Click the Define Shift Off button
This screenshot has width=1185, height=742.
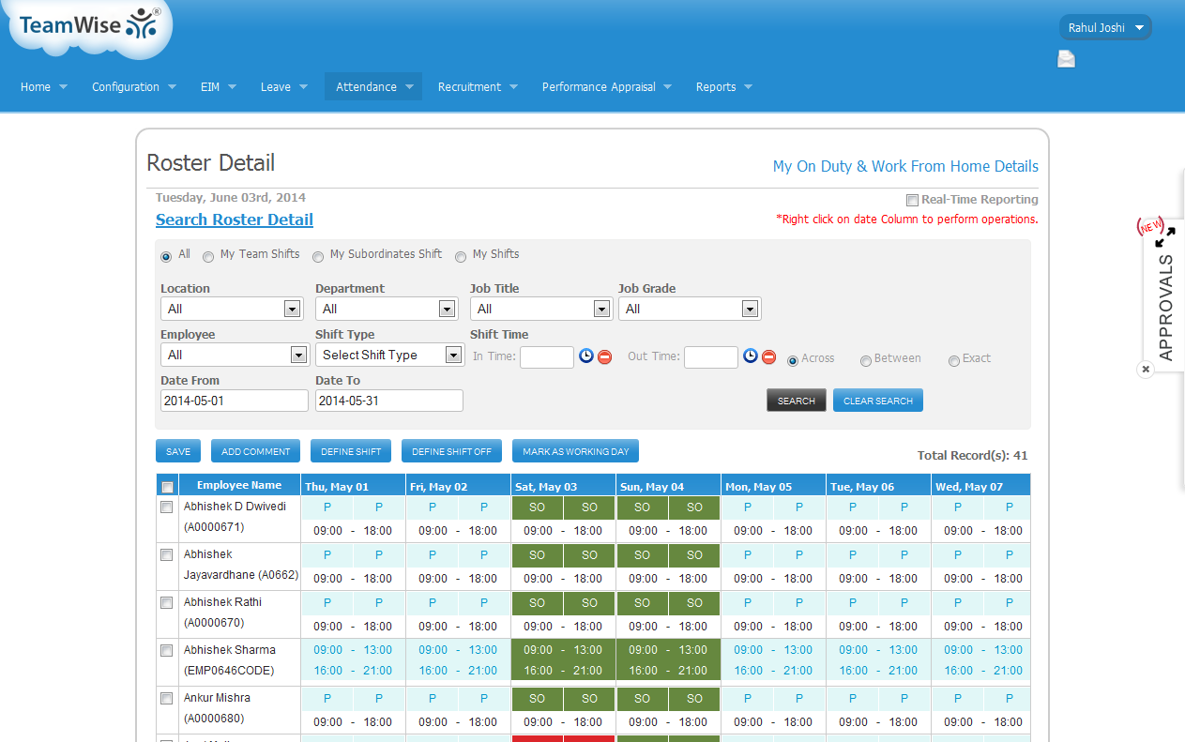coord(451,451)
